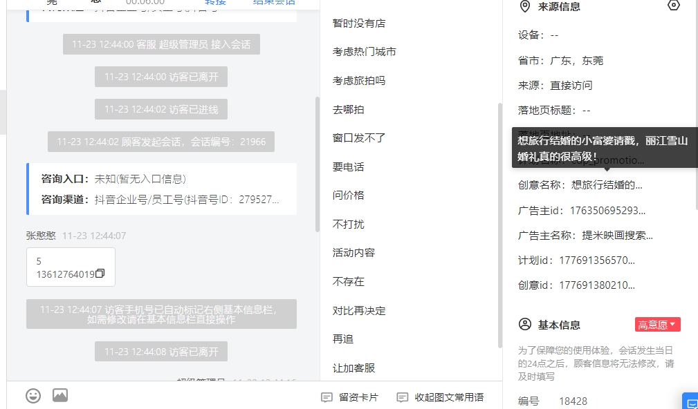Image resolution: width=698 pixels, height=409 pixels.
Task: Select quick phrase 要电话
Action: [x=348, y=167]
